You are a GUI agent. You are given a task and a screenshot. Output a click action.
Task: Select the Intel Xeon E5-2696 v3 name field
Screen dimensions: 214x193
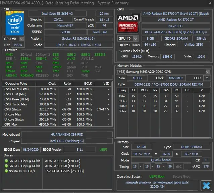57,14
